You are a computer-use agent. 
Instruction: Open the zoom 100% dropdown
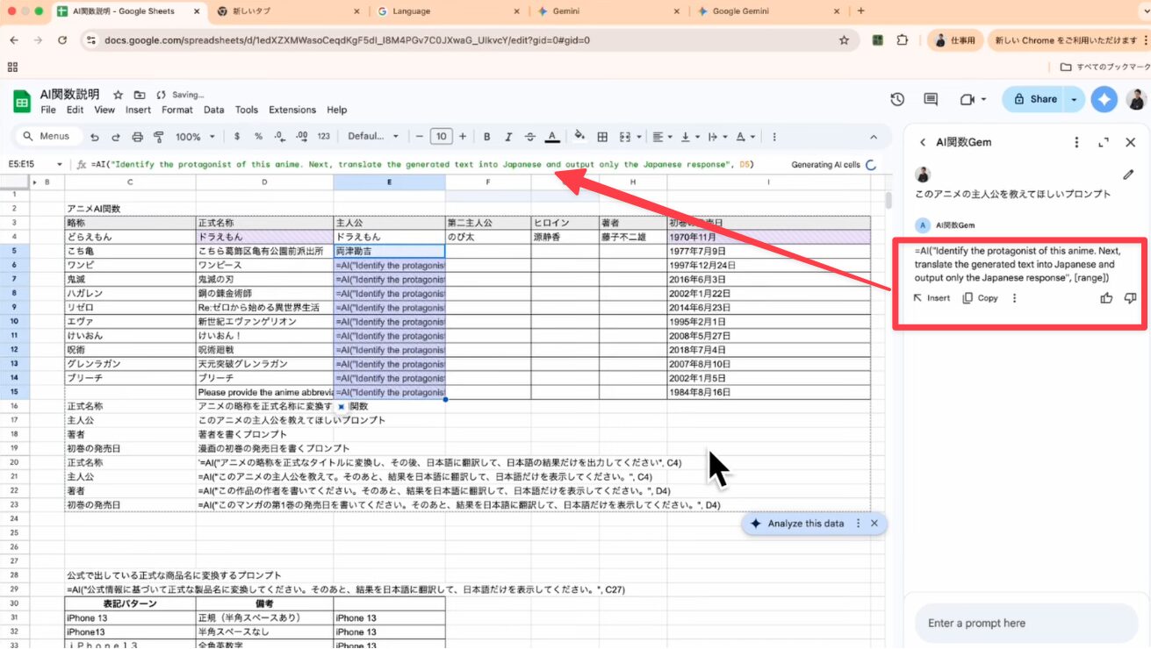click(195, 137)
